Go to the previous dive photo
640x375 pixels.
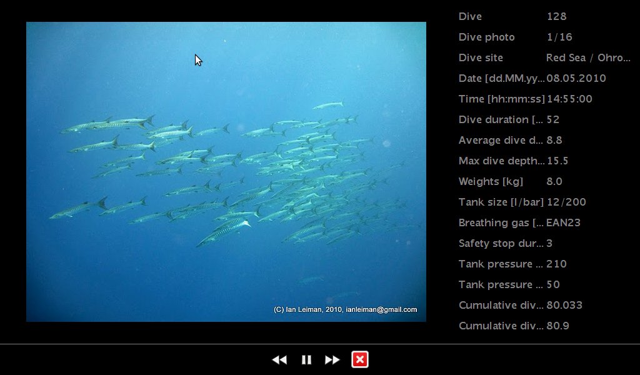coord(279,359)
